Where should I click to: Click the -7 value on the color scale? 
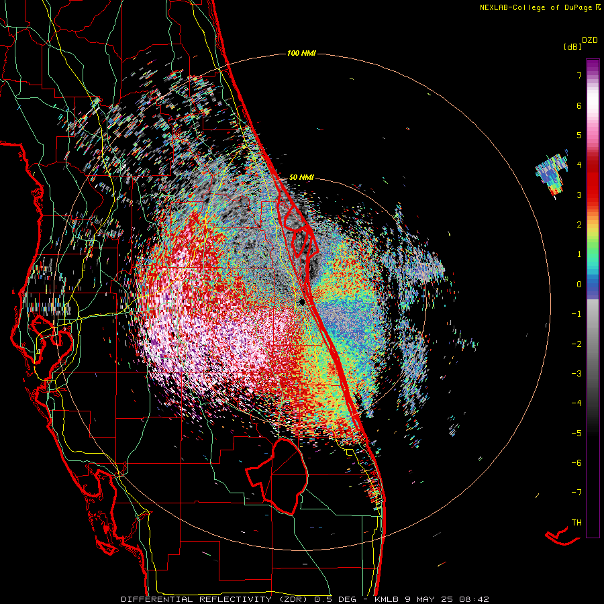(x=576, y=493)
